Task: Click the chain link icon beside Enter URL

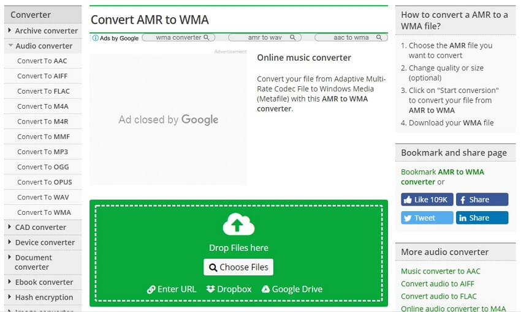Action: pyautogui.click(x=151, y=289)
